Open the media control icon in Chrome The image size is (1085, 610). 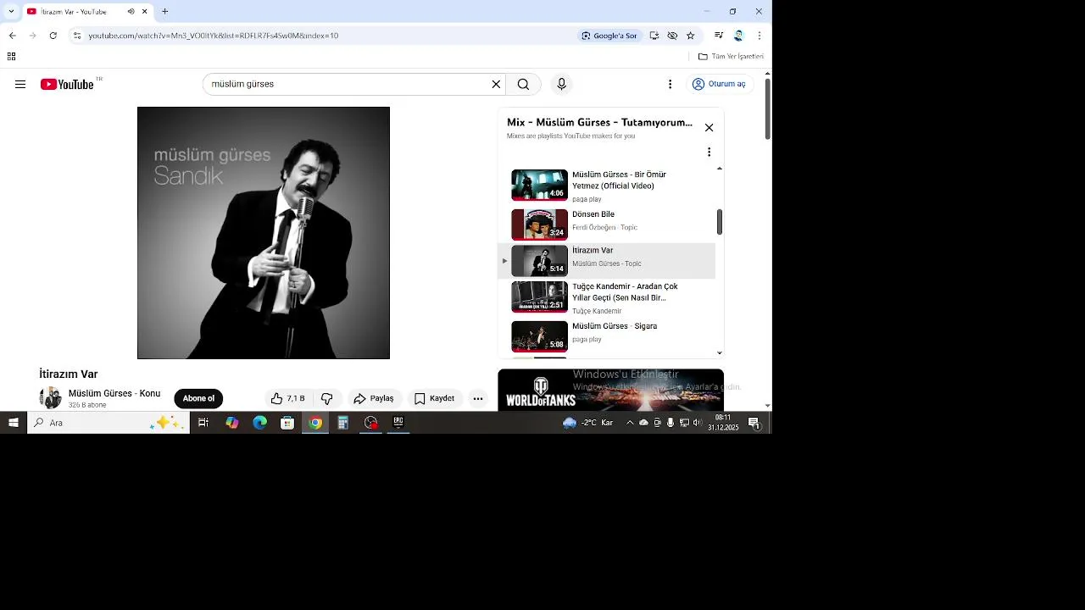[x=719, y=36]
